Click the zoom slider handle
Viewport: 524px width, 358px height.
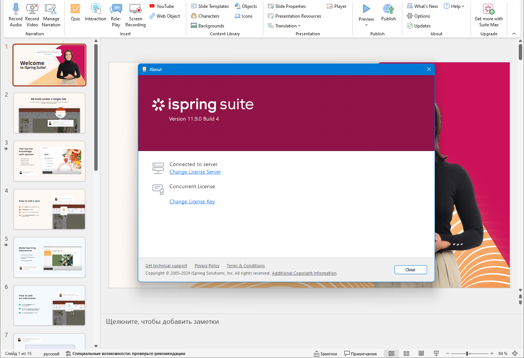(x=467, y=353)
